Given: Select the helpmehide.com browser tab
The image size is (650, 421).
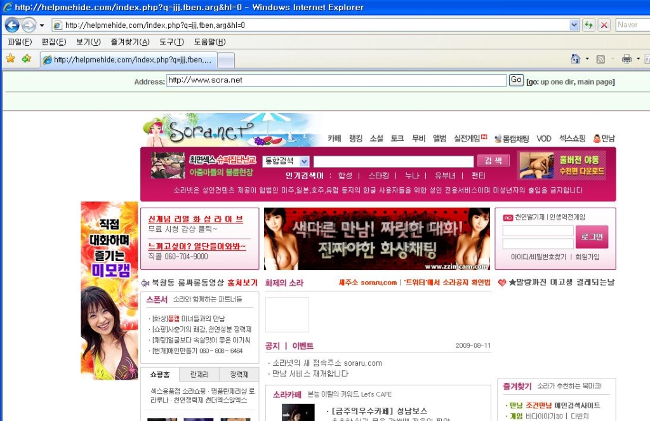Looking at the screenshot, I should [128, 60].
